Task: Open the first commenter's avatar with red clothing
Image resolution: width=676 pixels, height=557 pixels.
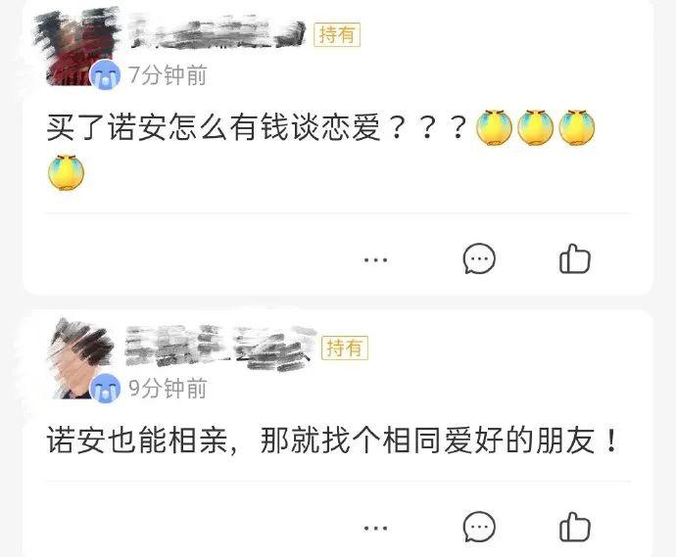Action: pyautogui.click(x=77, y=47)
